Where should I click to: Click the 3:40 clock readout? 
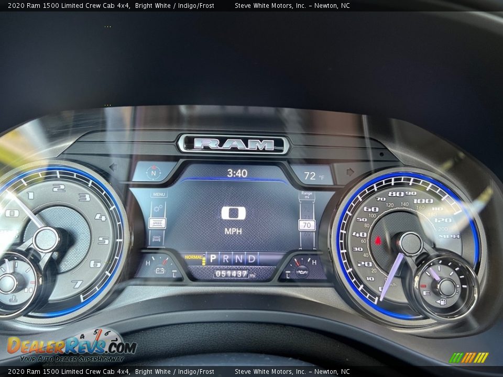click(237, 173)
